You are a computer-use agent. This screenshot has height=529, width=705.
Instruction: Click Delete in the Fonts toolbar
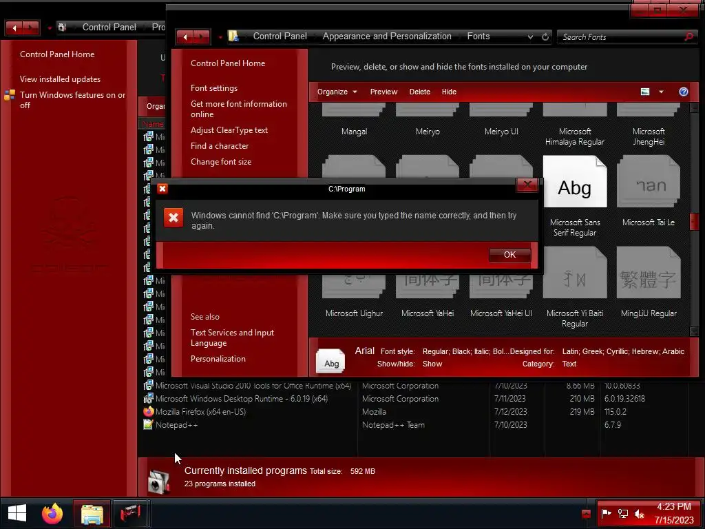click(419, 92)
